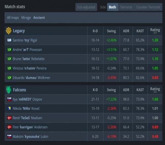
Task: Switch to the Mirage map tab
Action: point(26,17)
